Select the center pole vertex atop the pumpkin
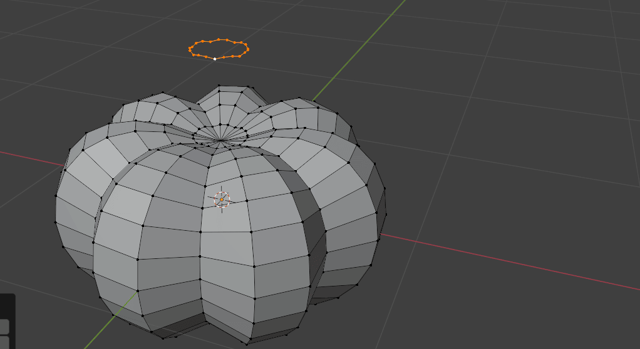640x349 pixels. (x=219, y=141)
